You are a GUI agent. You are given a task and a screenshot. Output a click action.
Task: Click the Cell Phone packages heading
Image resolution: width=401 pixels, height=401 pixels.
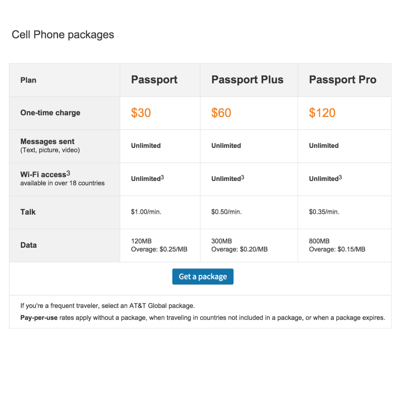coord(63,34)
